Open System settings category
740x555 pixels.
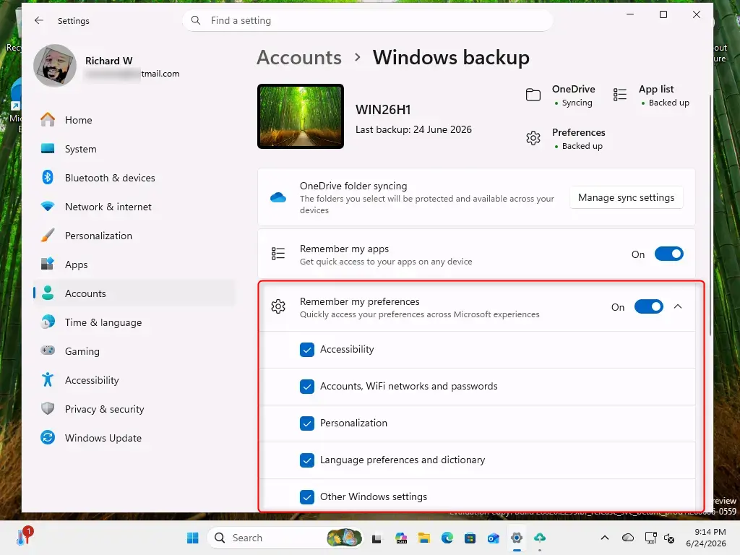click(x=134, y=149)
